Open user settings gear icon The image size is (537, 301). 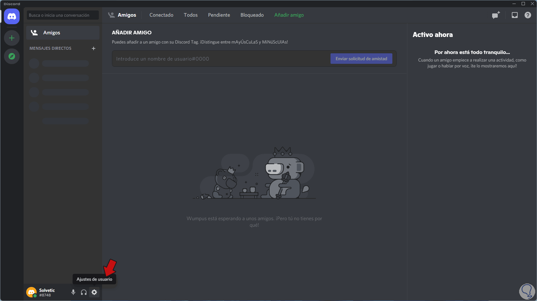[94, 292]
